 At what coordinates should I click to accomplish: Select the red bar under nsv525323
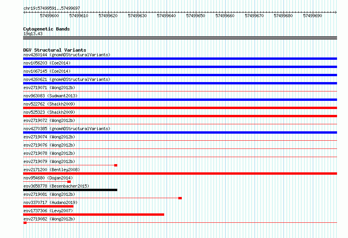[180, 116]
